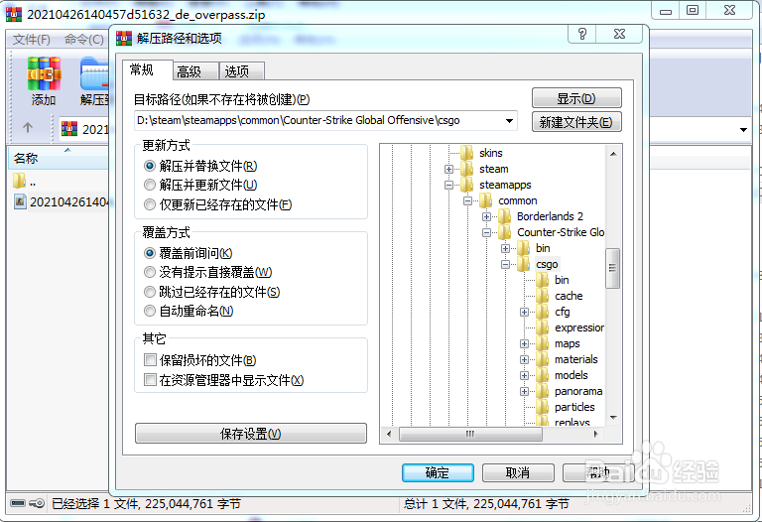The image size is (762, 522).
Task: Click the steamapps folder icon
Action: click(467, 185)
